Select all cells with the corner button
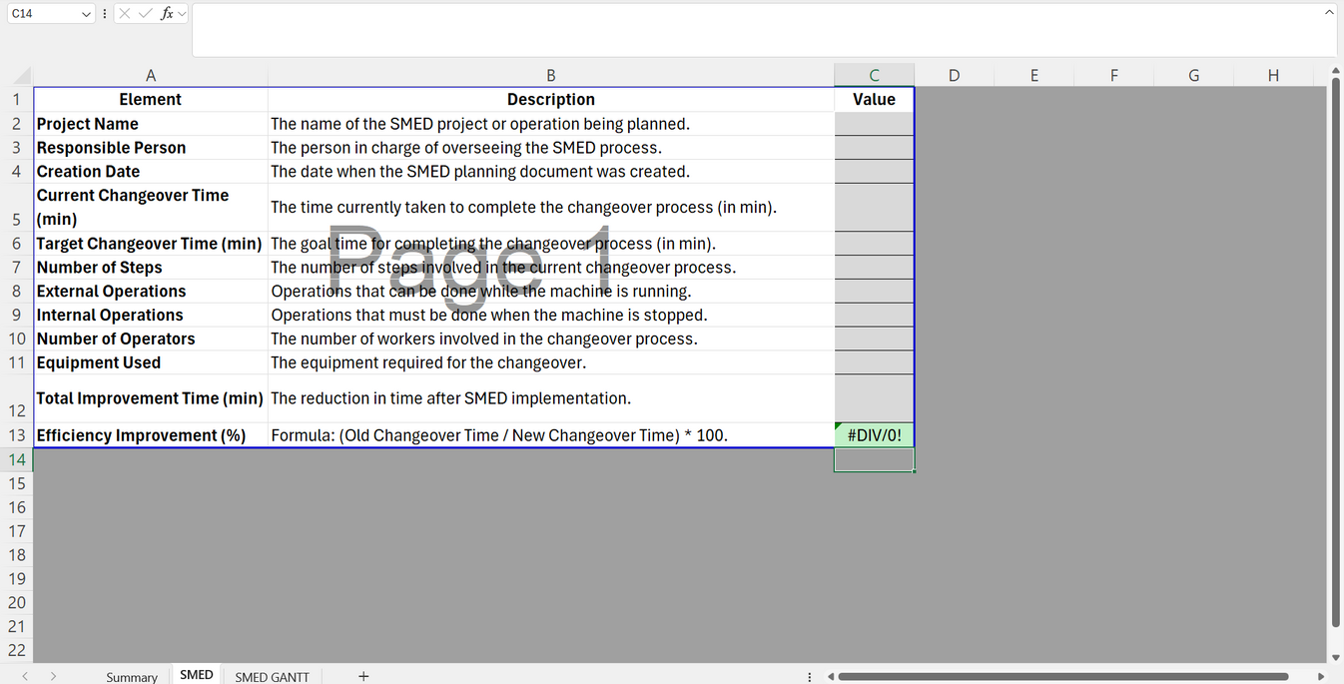Viewport: 1344px width, 684px height. point(17,75)
